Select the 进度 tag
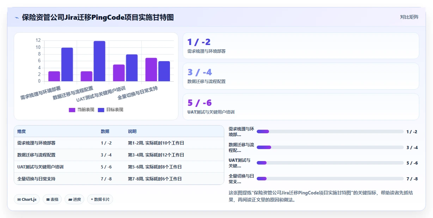 [74, 199]
